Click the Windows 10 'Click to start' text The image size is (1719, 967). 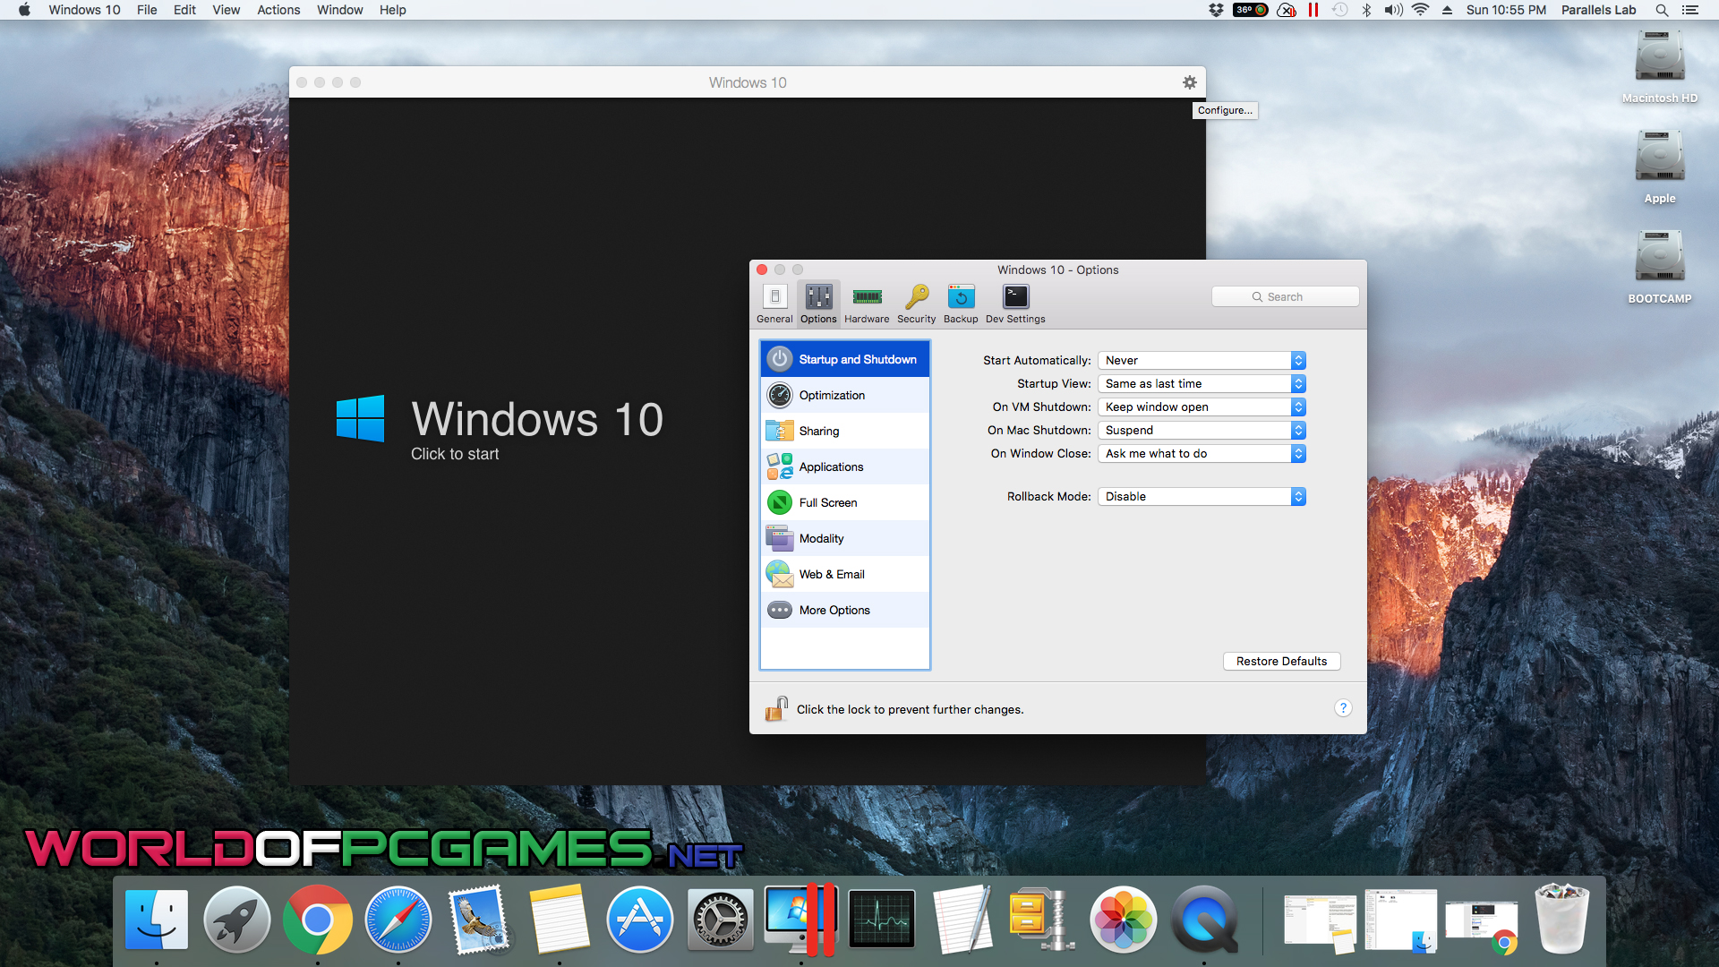[x=455, y=454]
